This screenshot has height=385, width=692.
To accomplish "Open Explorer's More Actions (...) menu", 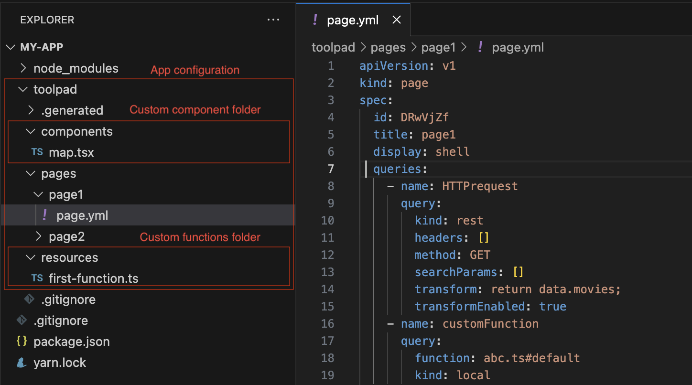I will click(273, 20).
